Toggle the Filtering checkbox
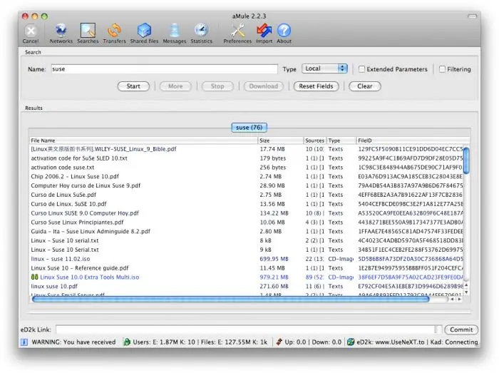Screen dimensions: 499x373 pyautogui.click(x=442, y=69)
